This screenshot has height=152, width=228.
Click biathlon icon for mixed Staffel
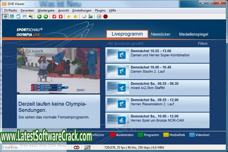[x=122, y=88]
